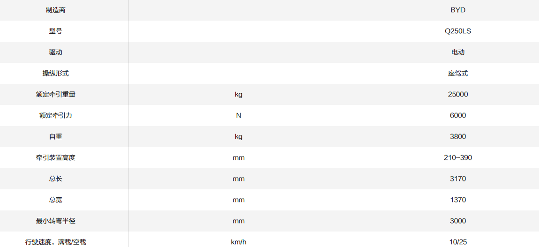Click the km/h unit cell
539x247 pixels.
239,242
